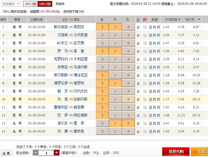Screen dimensions: 208x157
Task: Click the 我要代购 button
Action: (x=176, y=151)
